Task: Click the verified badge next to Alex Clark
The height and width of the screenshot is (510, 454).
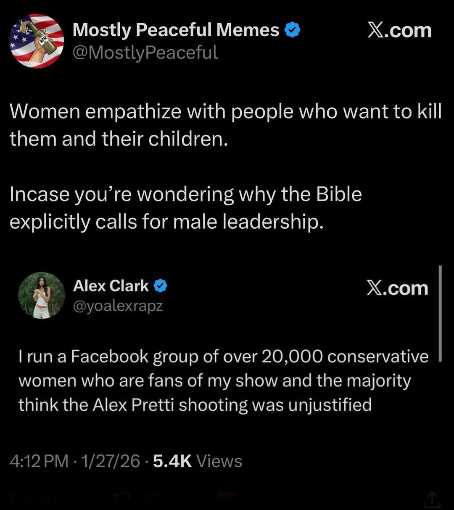Action: [x=160, y=286]
